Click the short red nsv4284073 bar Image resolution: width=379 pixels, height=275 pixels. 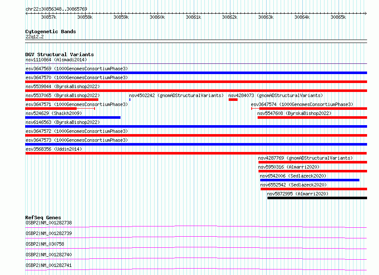coord(233,100)
